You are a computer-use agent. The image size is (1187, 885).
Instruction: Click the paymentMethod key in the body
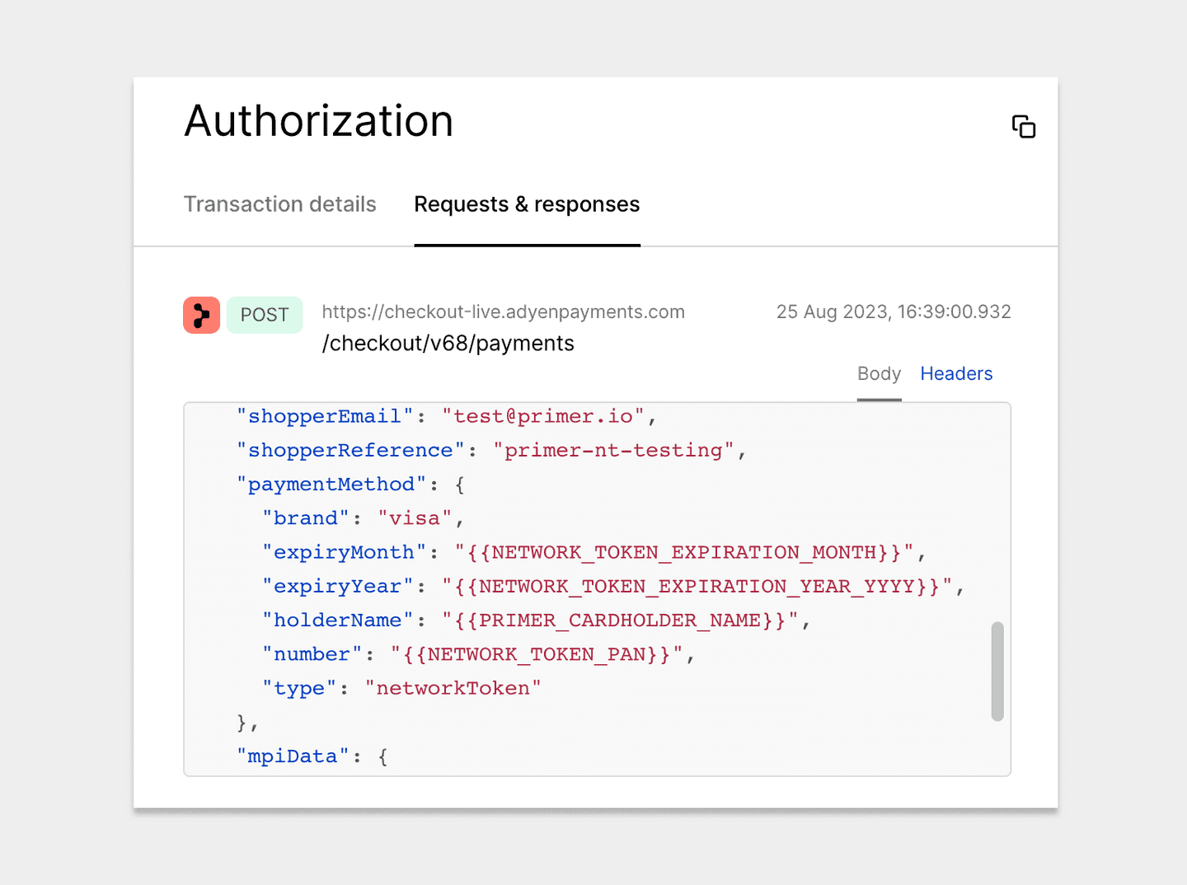click(331, 485)
